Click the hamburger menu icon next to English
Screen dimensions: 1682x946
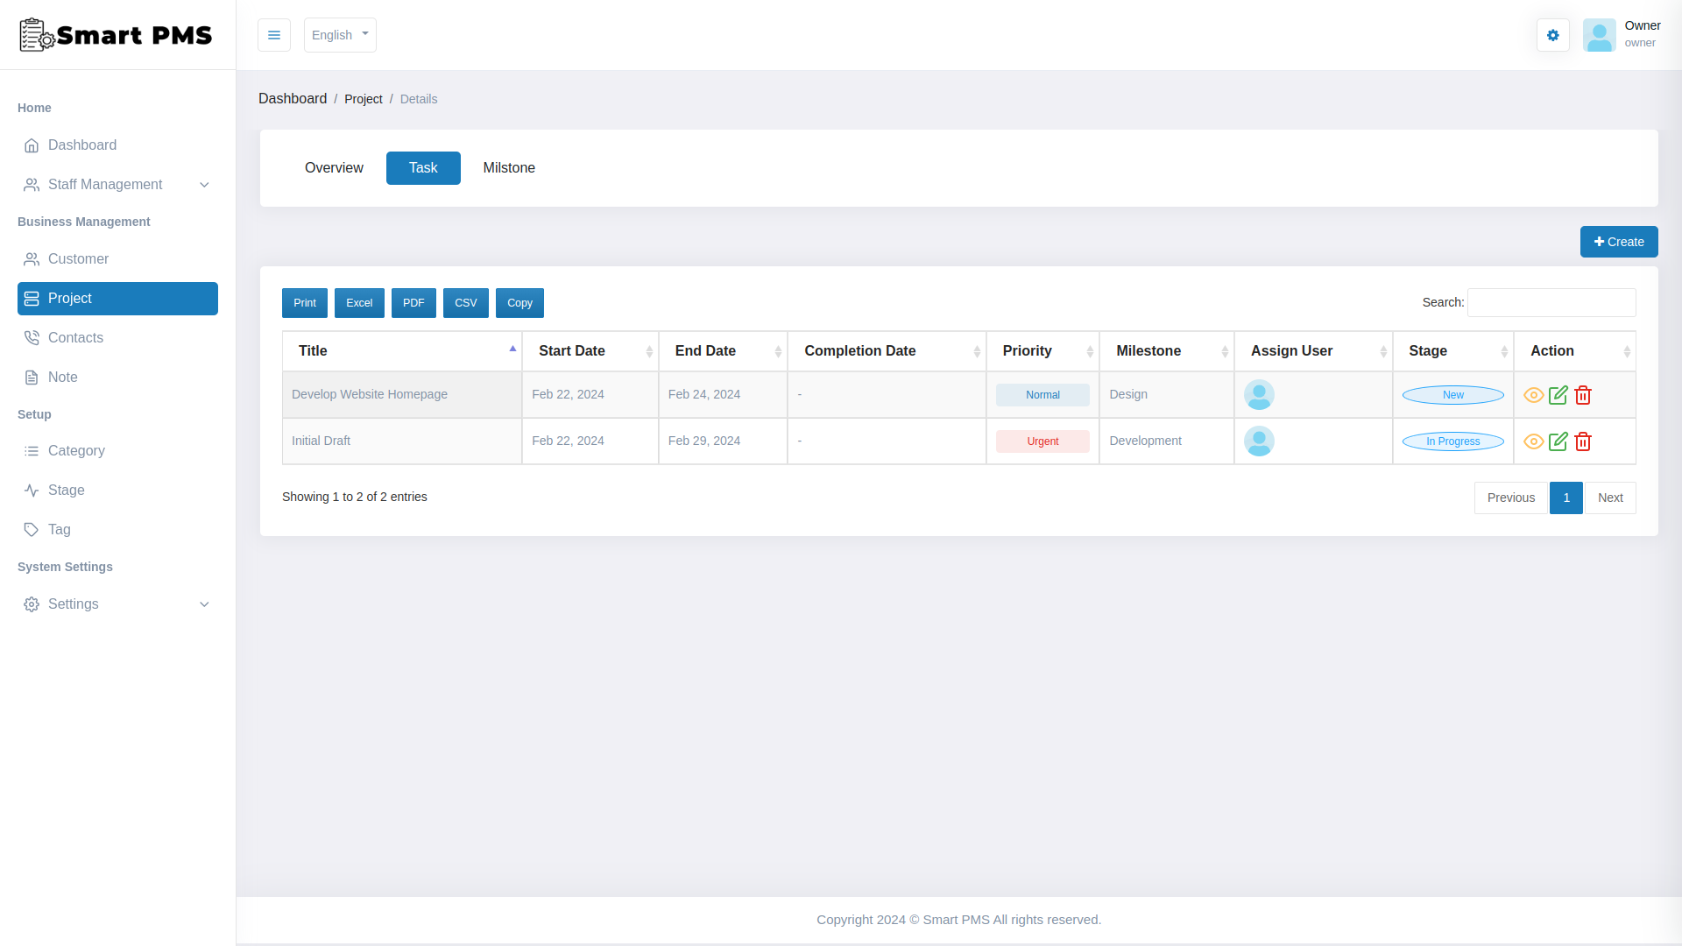(x=274, y=35)
